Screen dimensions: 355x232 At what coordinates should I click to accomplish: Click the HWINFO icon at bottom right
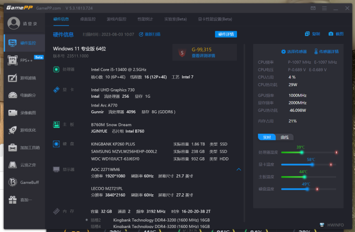(322, 225)
